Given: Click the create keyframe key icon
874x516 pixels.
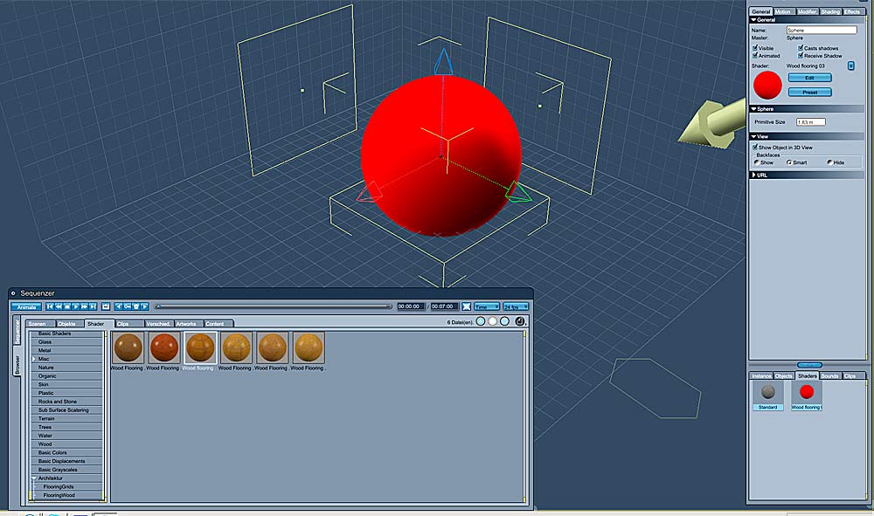Looking at the screenshot, I should (x=127, y=306).
